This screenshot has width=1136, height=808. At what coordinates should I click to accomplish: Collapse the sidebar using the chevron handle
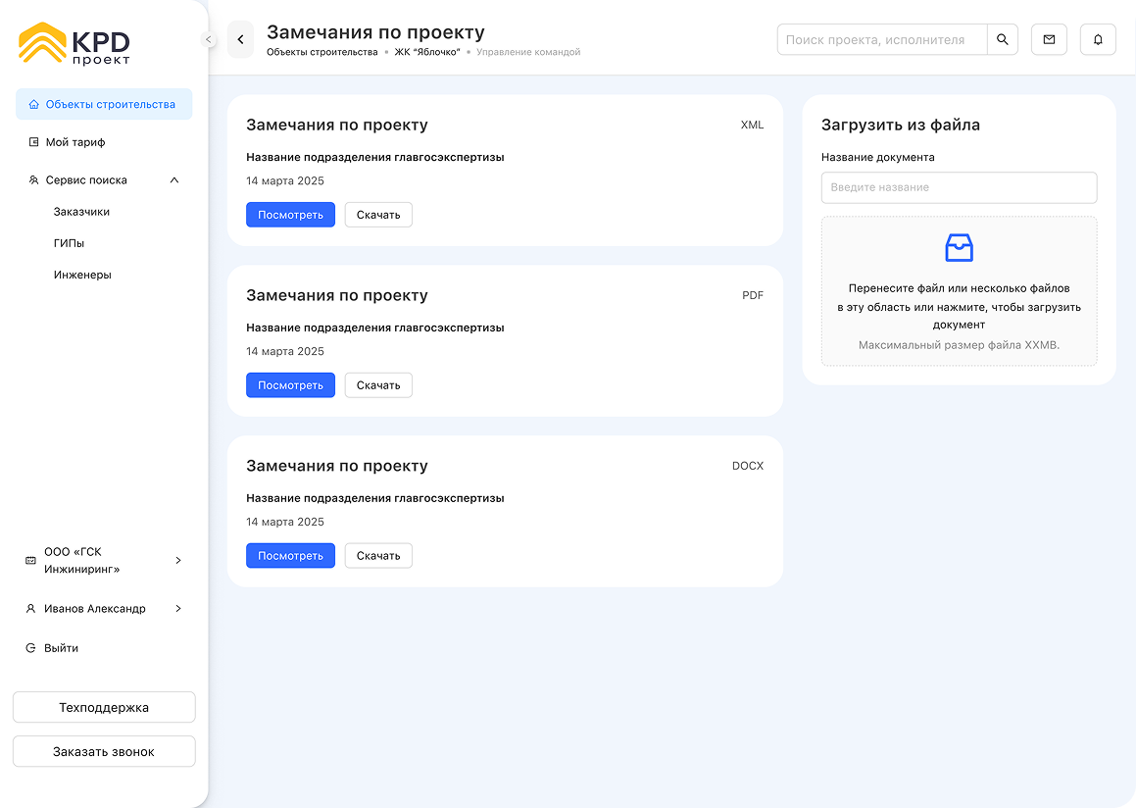(208, 39)
